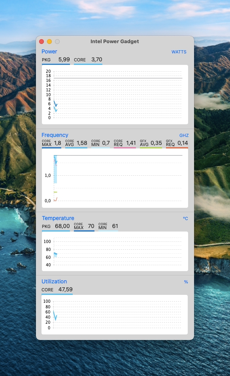Toggle the CORE MIN frequency legend
The width and height of the screenshot is (230, 376).
pos(100,143)
